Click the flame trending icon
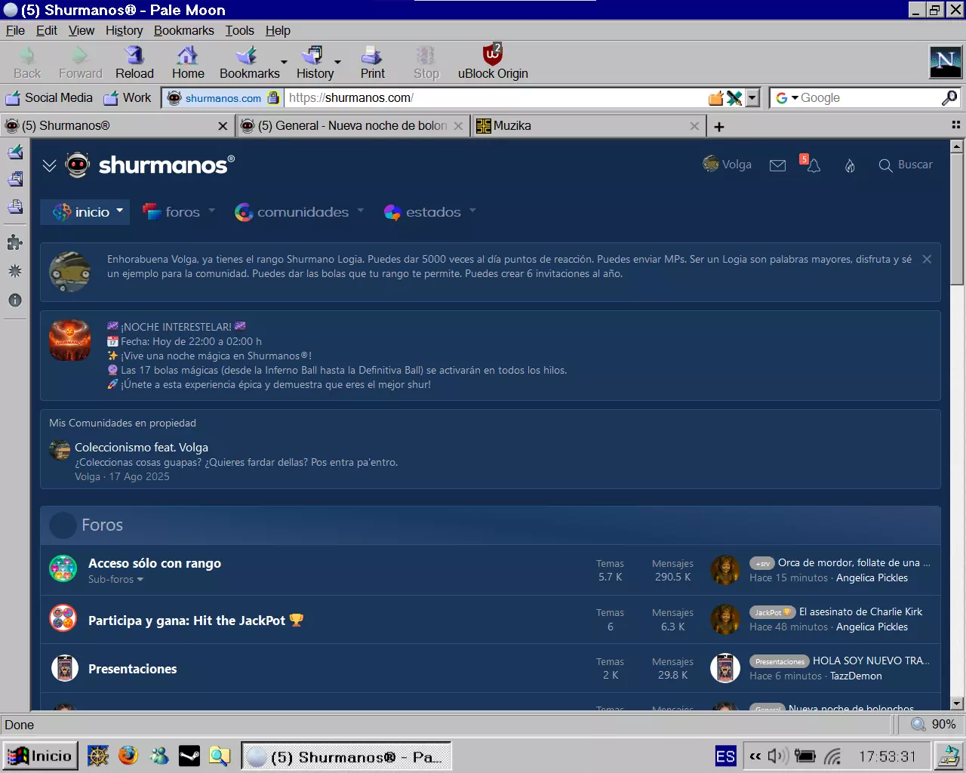The width and height of the screenshot is (966, 773). click(850, 165)
